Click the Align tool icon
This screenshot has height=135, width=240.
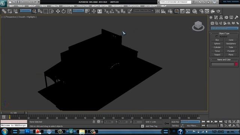[163, 11]
